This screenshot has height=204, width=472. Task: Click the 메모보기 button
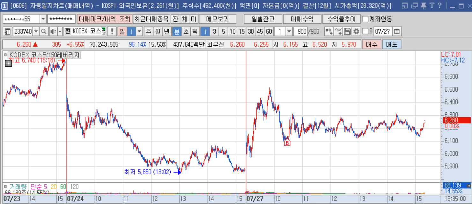[218, 19]
